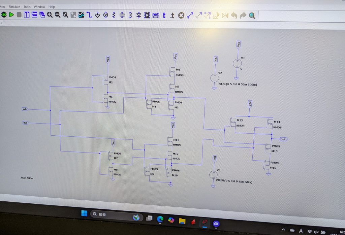The image size is (345, 235).
Task: Click the M7 transistor label
Action: [116, 158]
